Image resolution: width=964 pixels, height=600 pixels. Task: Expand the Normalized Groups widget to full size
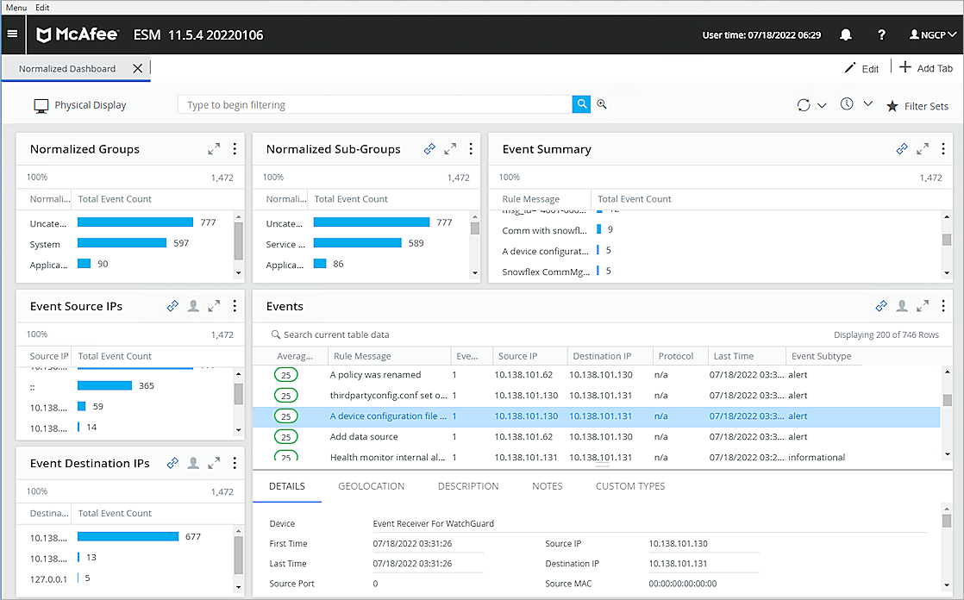click(214, 149)
